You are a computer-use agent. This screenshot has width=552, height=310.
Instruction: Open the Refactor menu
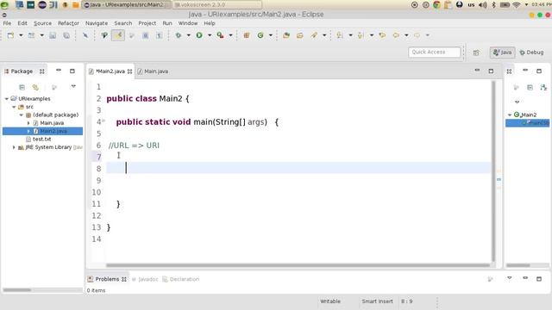[68, 23]
